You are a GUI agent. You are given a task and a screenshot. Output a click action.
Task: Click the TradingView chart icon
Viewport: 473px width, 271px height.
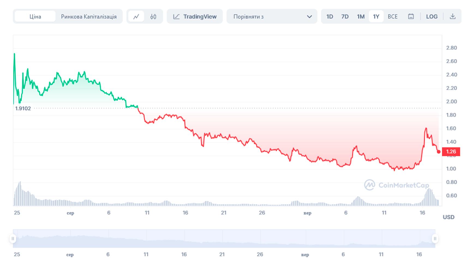pyautogui.click(x=176, y=17)
